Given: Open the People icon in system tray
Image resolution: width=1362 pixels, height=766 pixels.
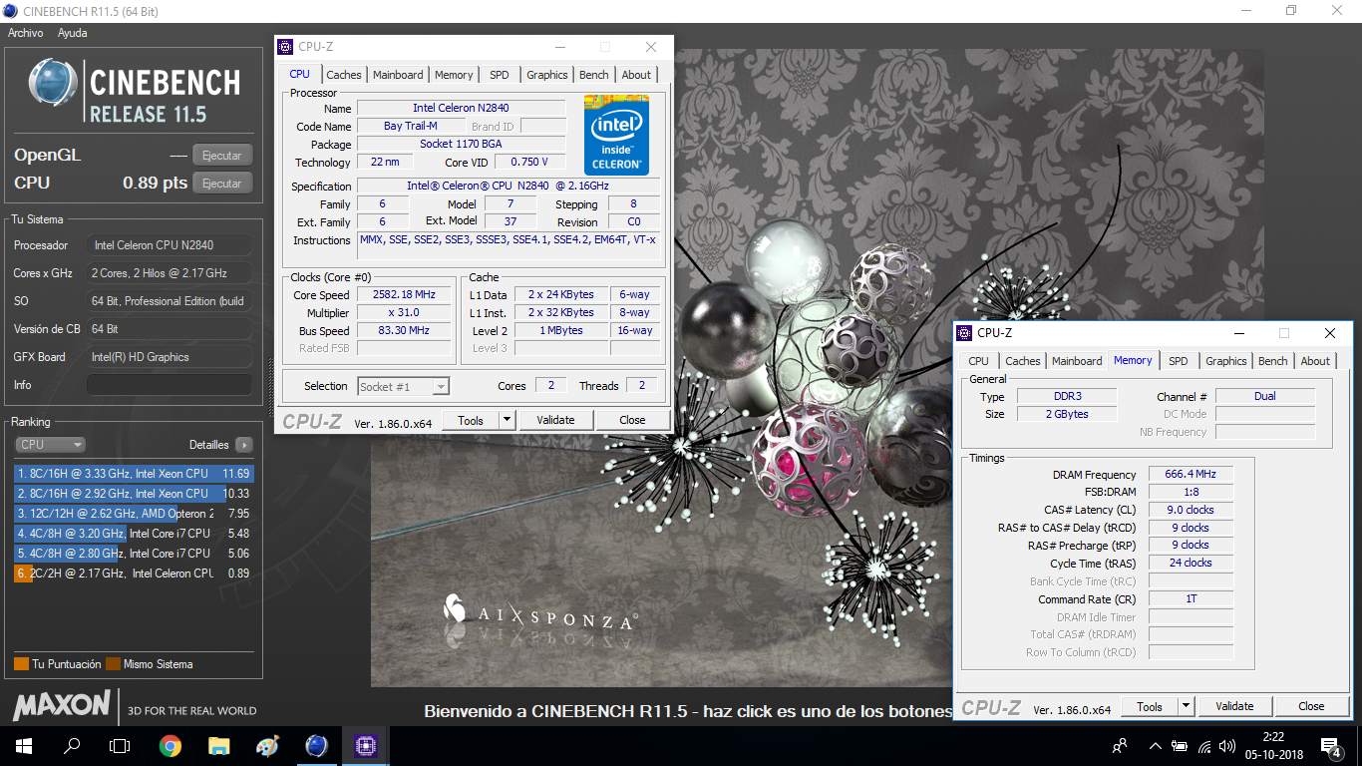Looking at the screenshot, I should (x=1121, y=745).
